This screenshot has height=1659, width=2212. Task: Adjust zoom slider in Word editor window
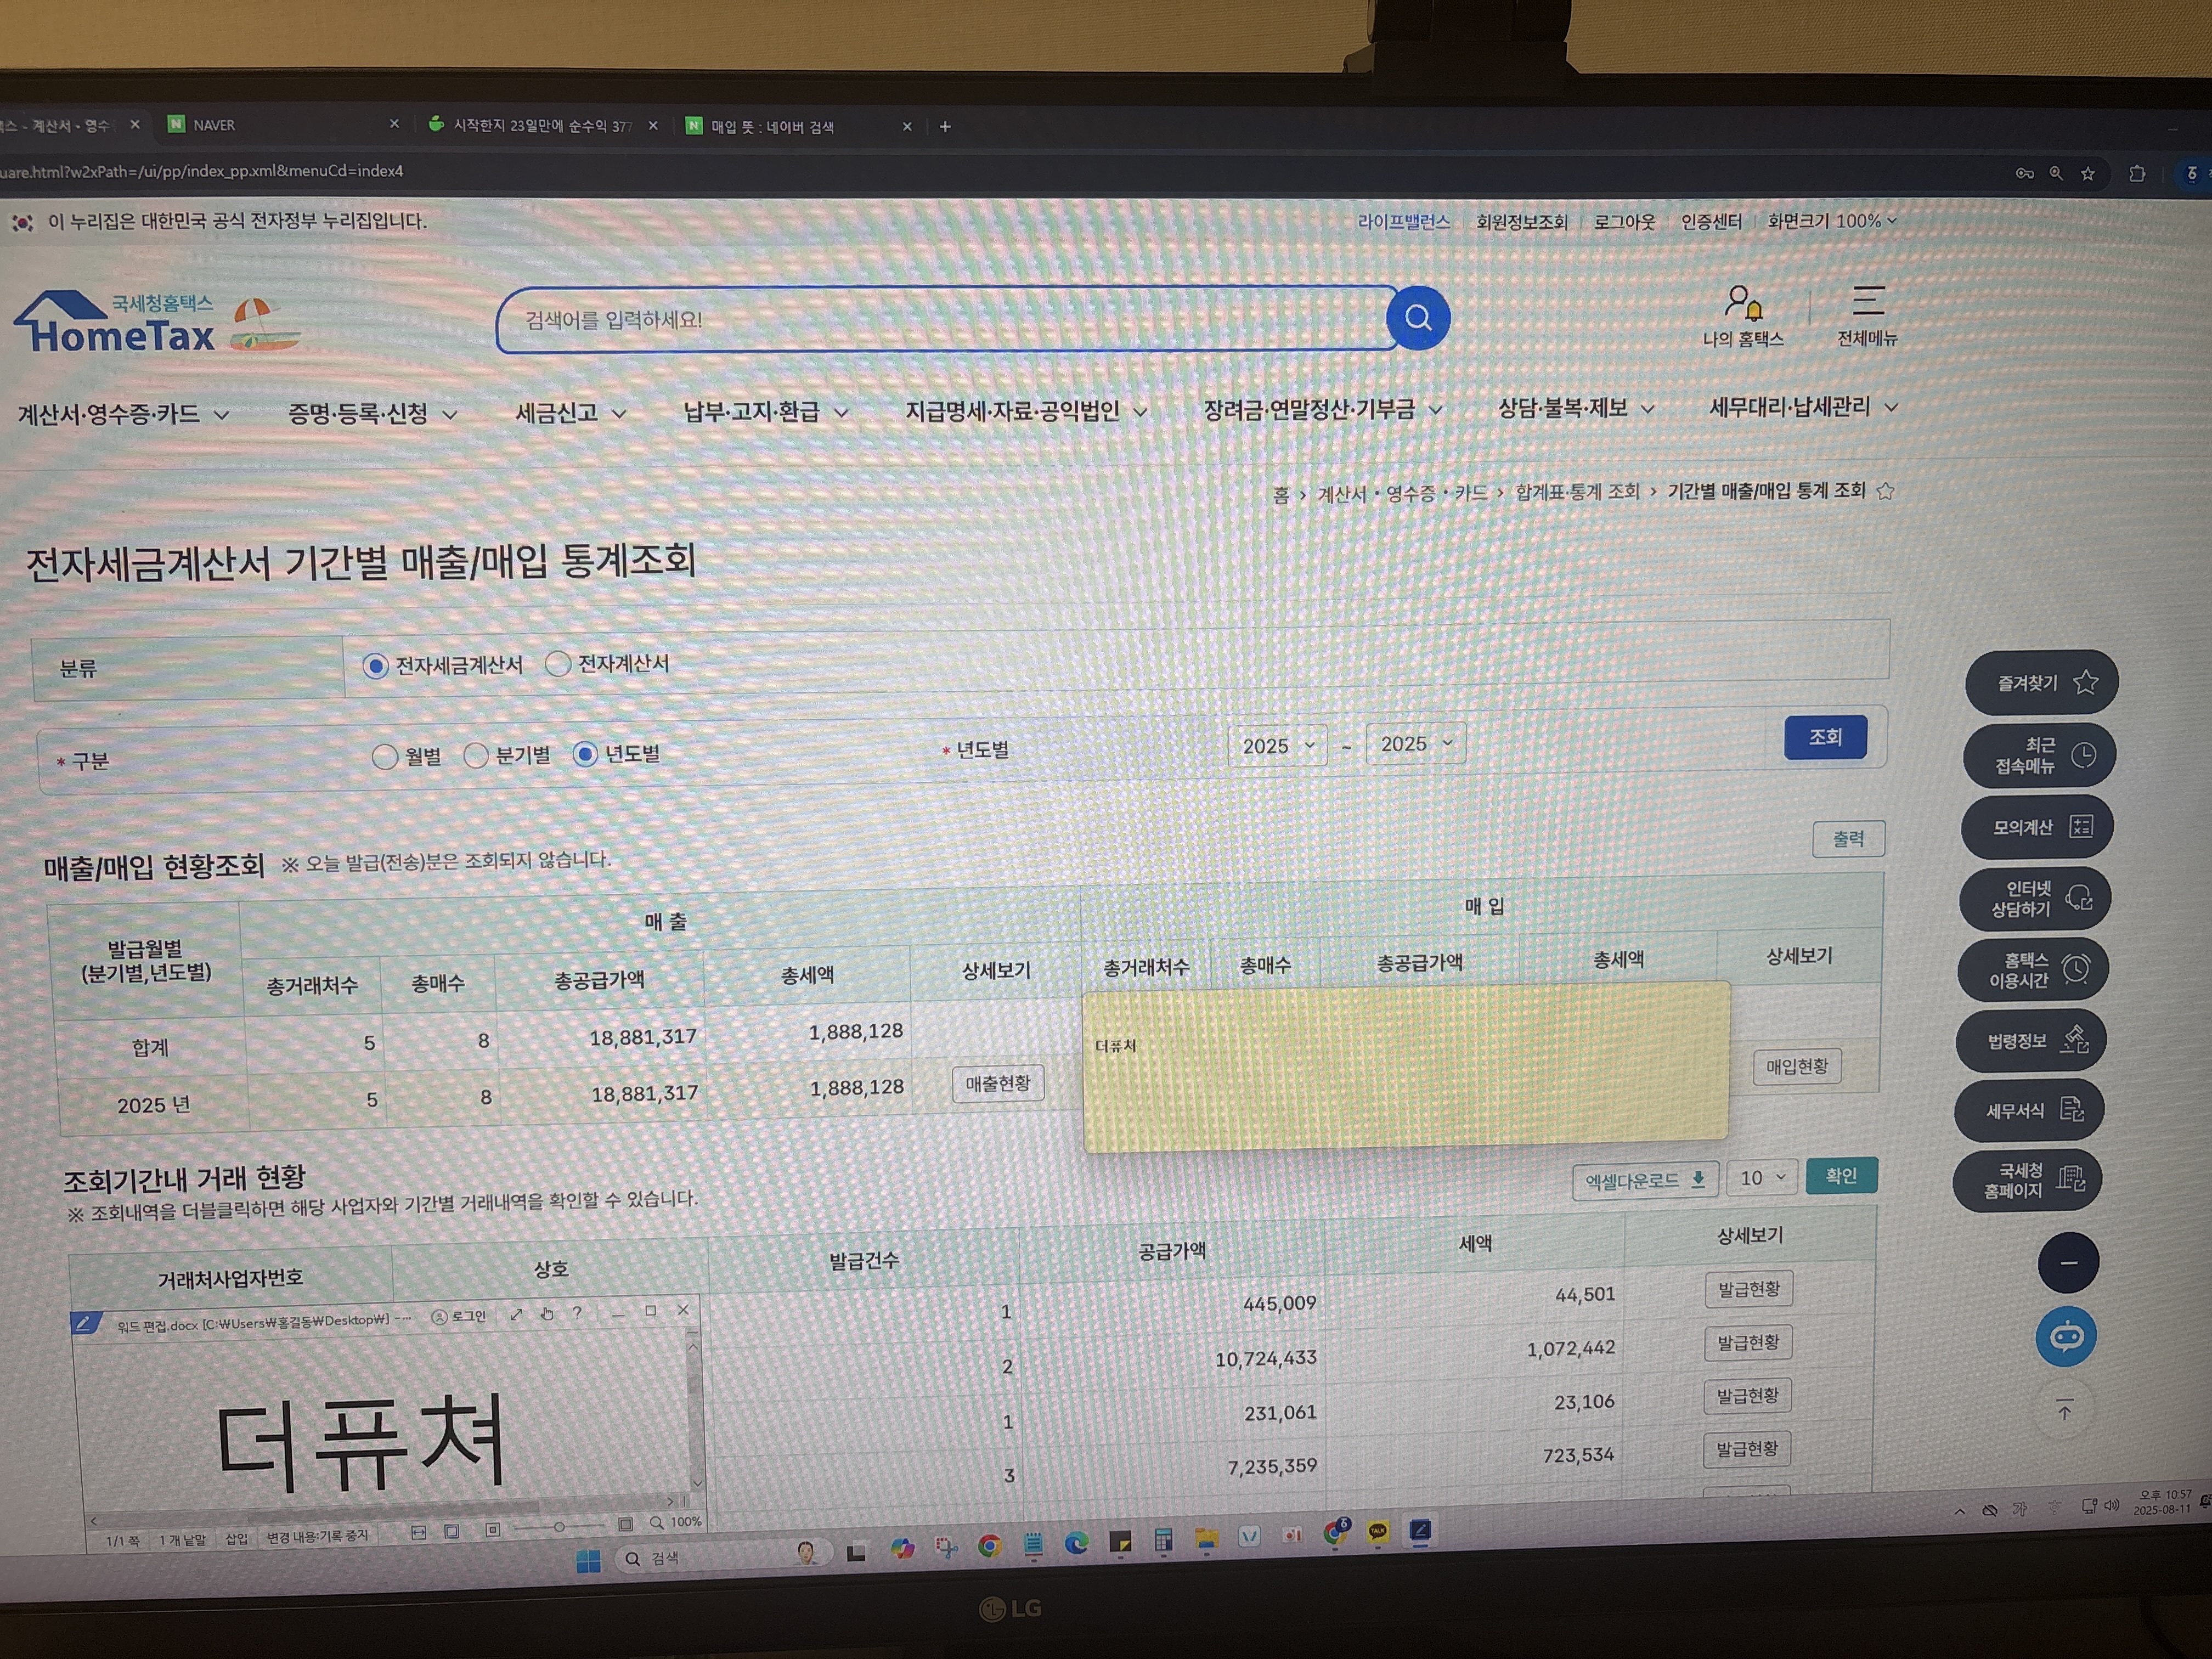coord(560,1527)
